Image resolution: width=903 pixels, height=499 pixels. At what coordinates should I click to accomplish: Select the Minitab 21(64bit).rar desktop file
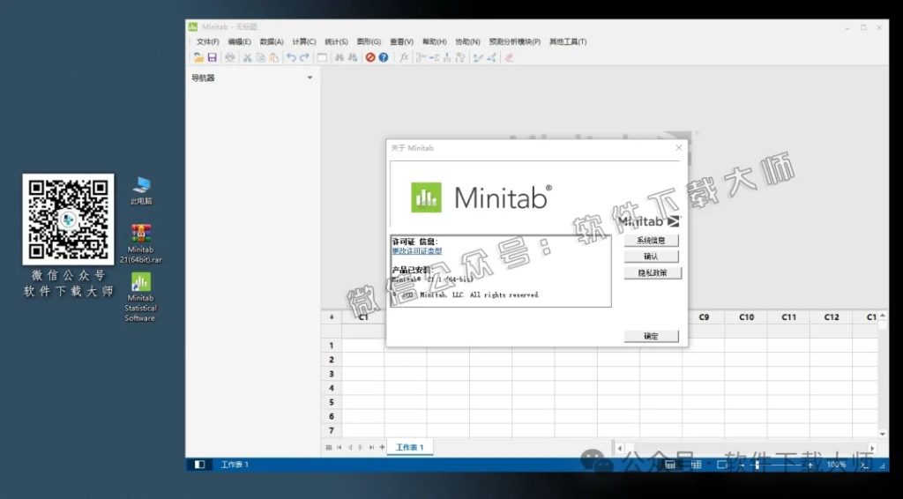[x=141, y=243]
